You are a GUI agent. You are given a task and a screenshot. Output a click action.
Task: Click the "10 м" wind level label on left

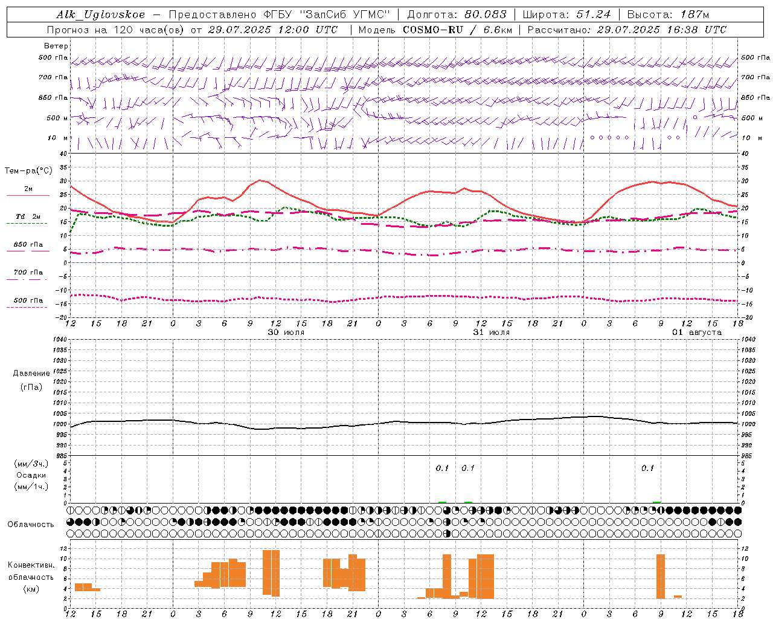[x=58, y=138]
